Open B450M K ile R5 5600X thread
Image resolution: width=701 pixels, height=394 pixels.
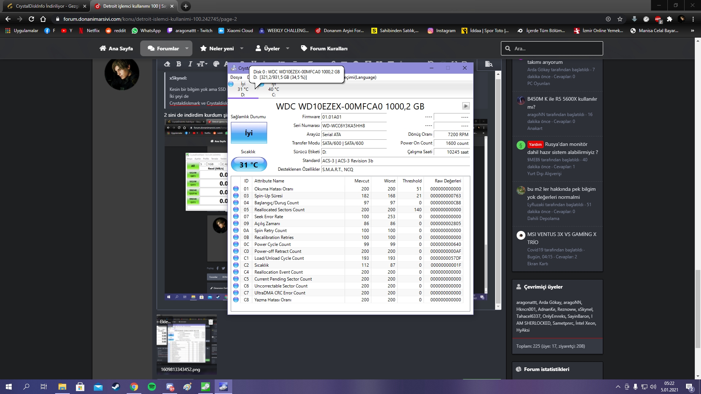click(562, 103)
